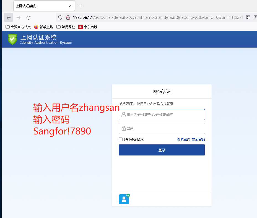Click the browser forward arrow button

point(19,18)
